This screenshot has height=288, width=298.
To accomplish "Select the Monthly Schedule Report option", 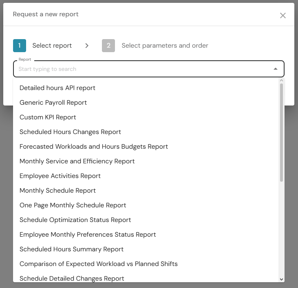I will click(x=58, y=190).
